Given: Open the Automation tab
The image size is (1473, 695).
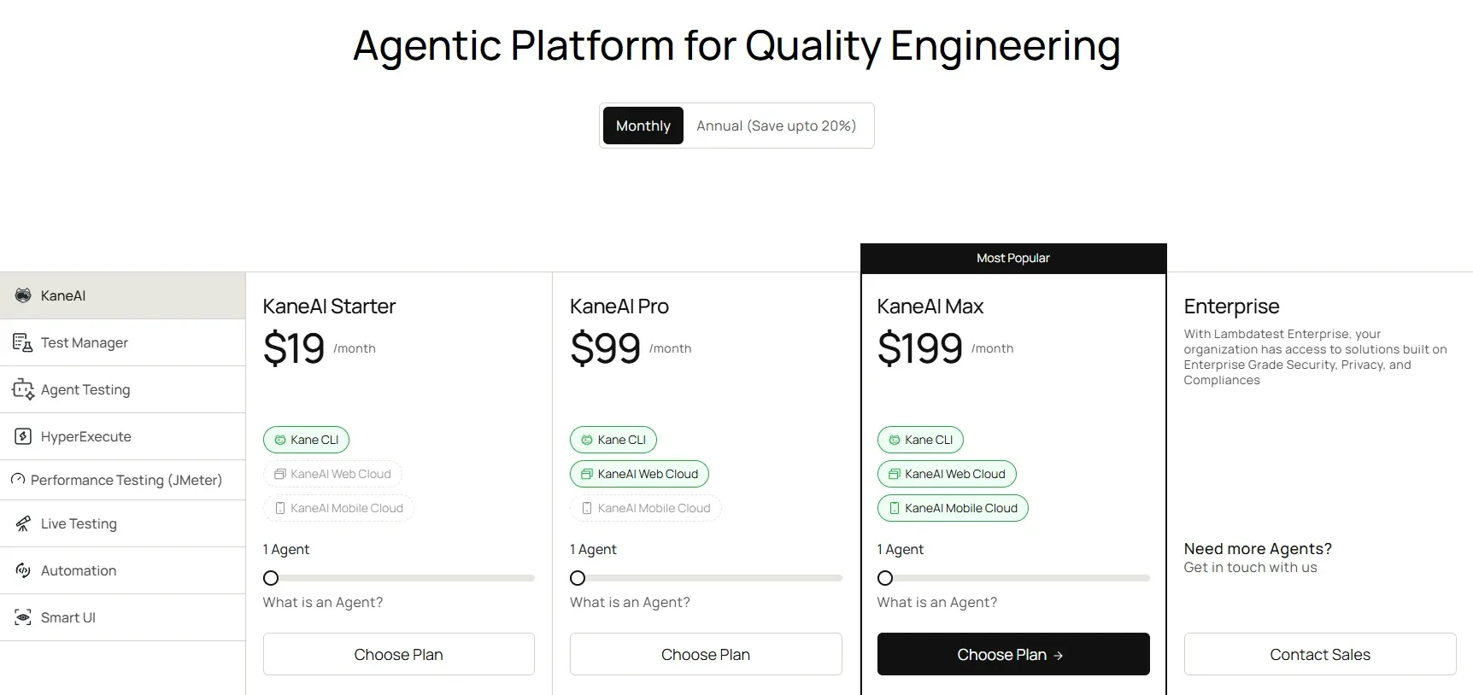Looking at the screenshot, I should (123, 570).
